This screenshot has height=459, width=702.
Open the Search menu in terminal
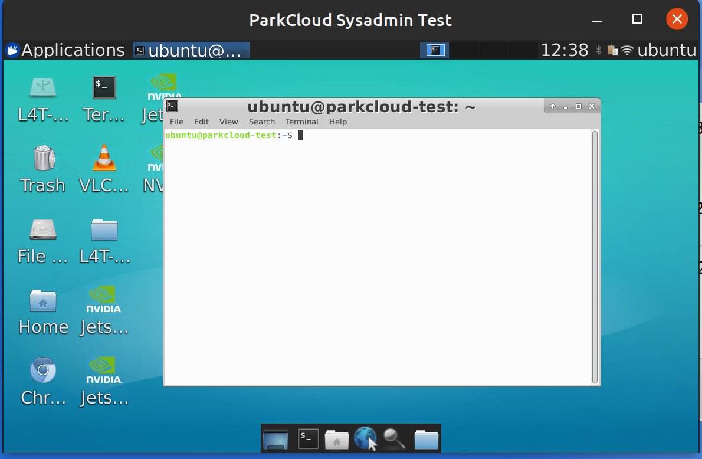coord(261,122)
